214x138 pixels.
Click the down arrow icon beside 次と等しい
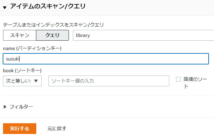[36, 81]
